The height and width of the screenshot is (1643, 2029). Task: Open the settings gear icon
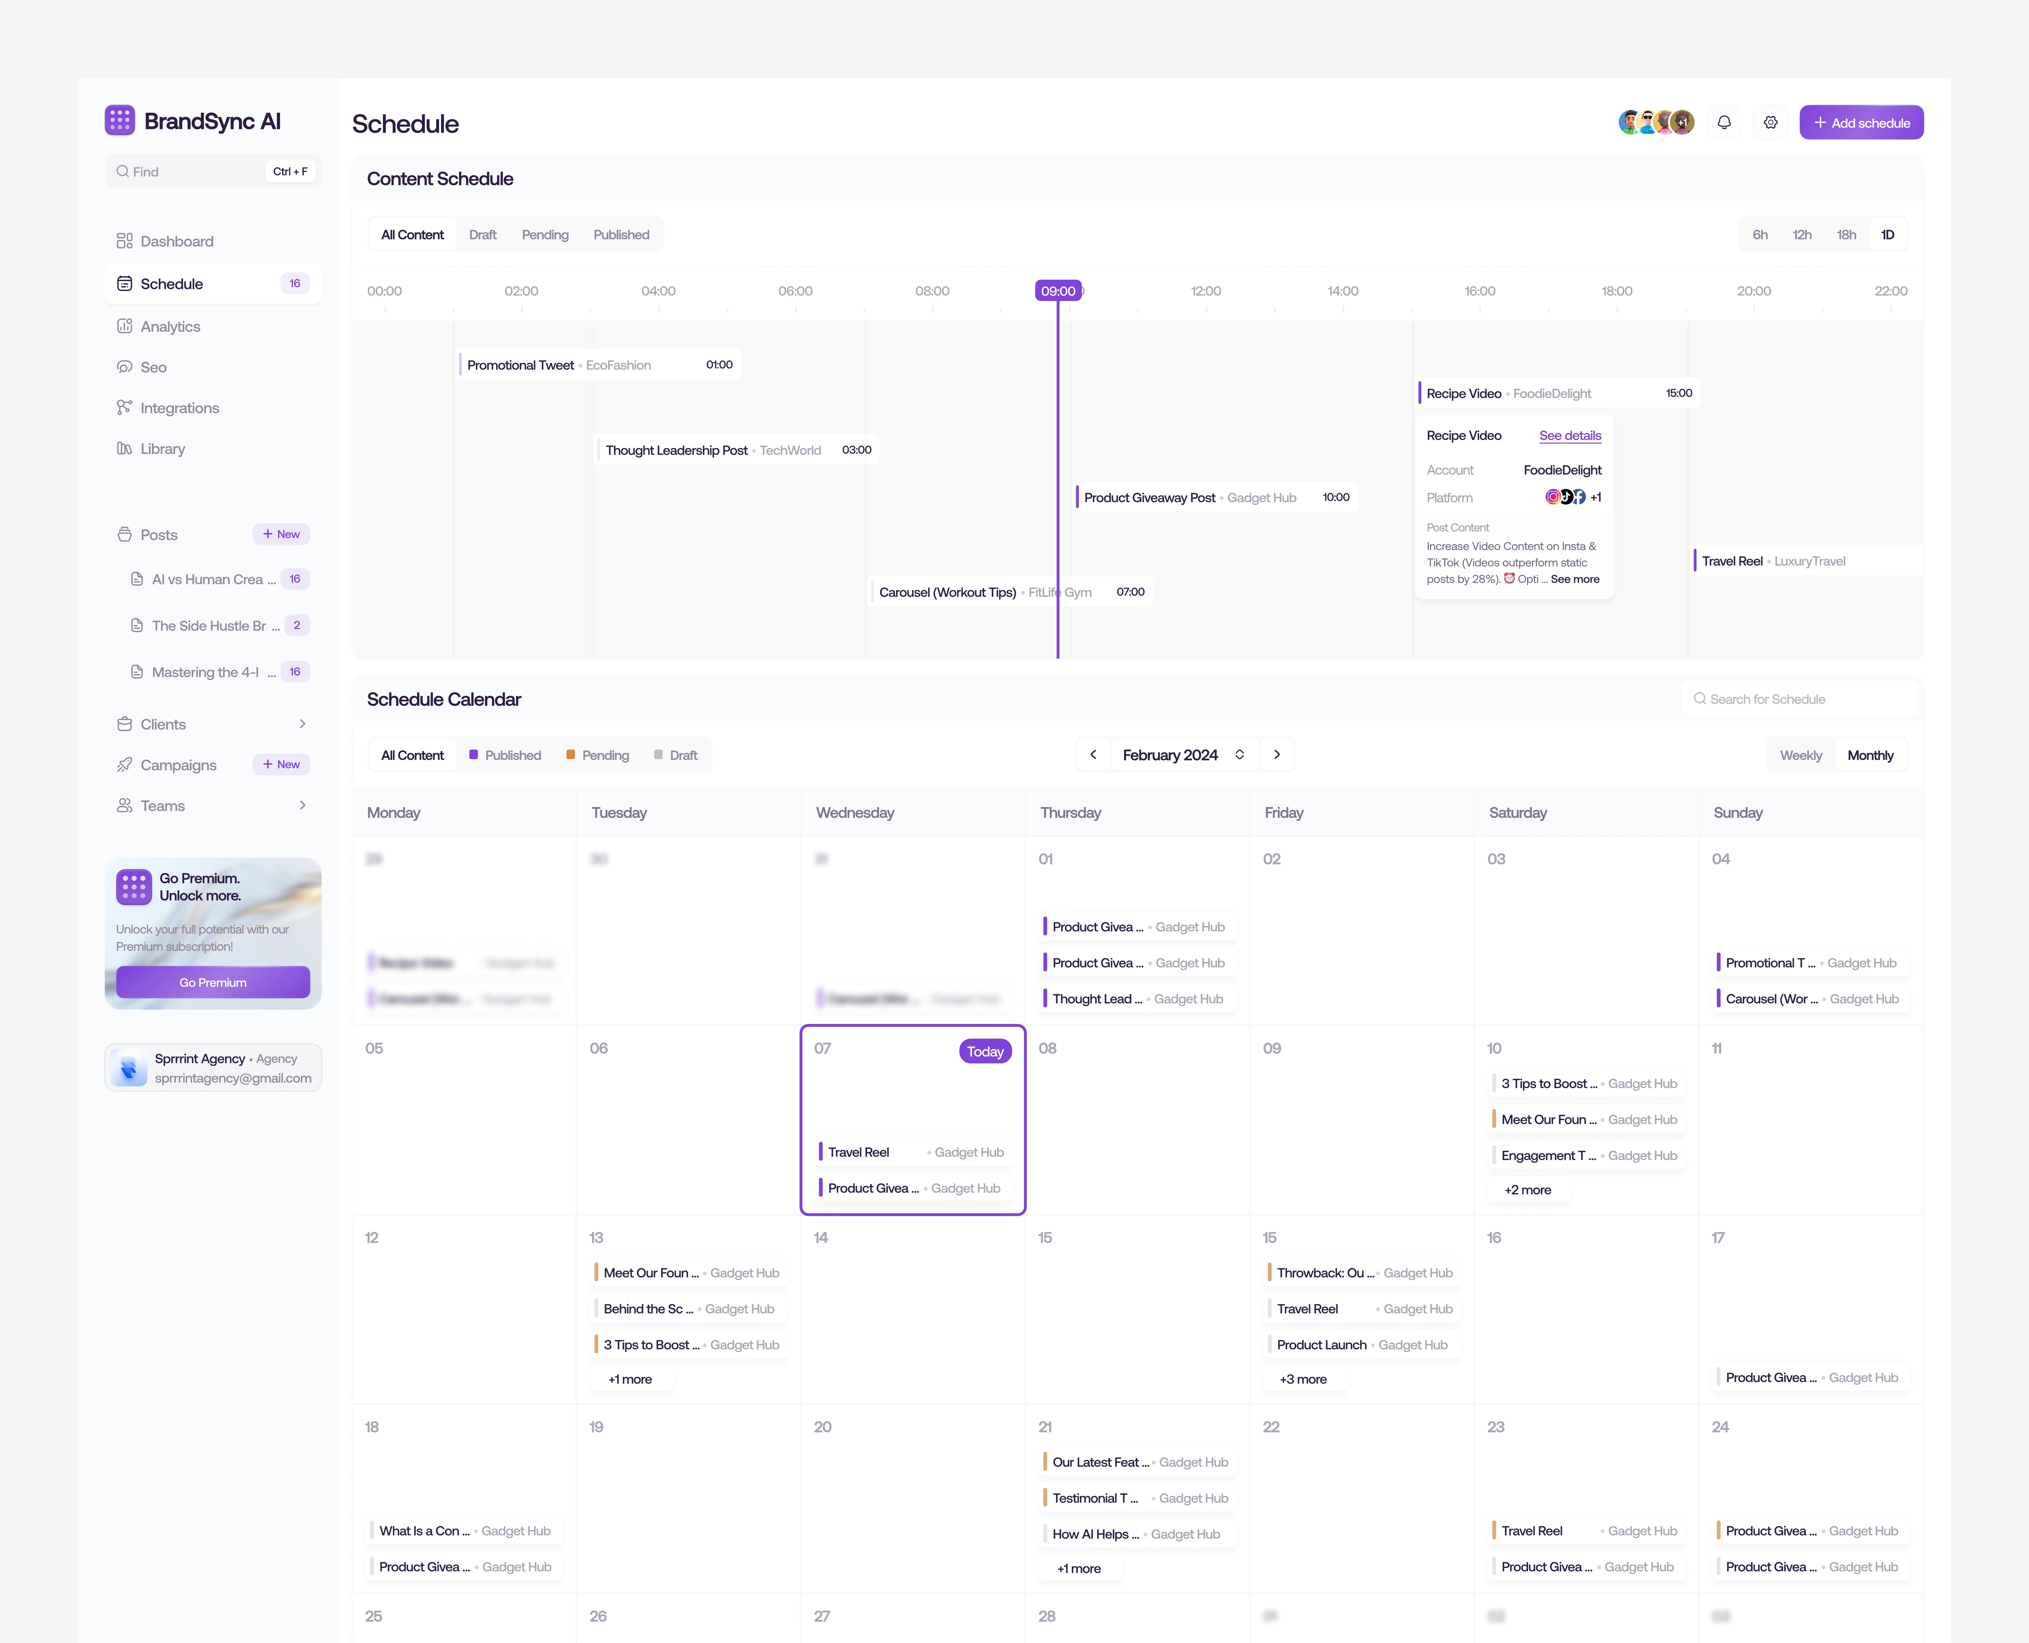click(x=1771, y=122)
